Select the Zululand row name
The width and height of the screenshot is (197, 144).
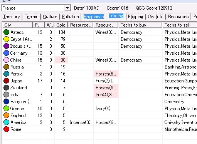click(19, 88)
